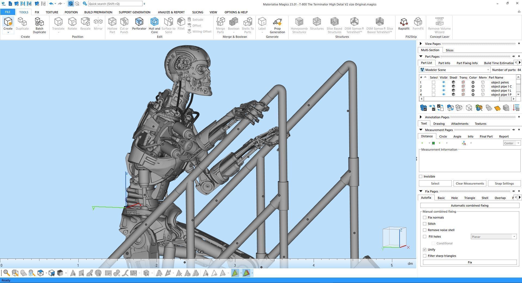Screen dimensions: 522x283
Task: Click the Shells To Parts tool
Action: pyautogui.click(x=248, y=26)
